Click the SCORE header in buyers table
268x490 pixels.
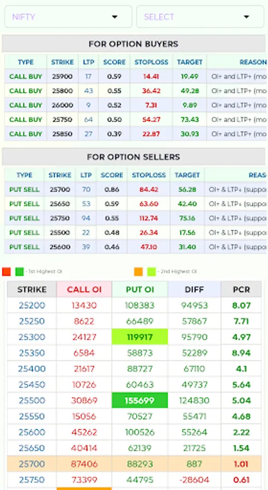(114, 62)
